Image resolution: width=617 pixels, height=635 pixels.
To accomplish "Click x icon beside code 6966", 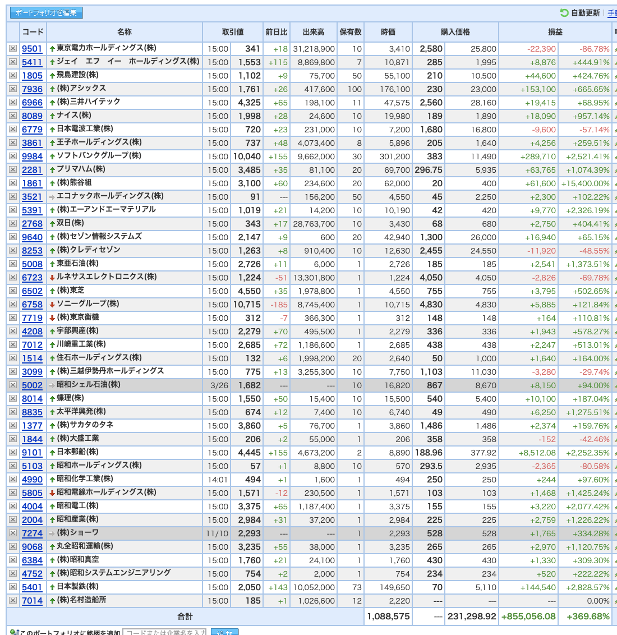I will point(13,103).
